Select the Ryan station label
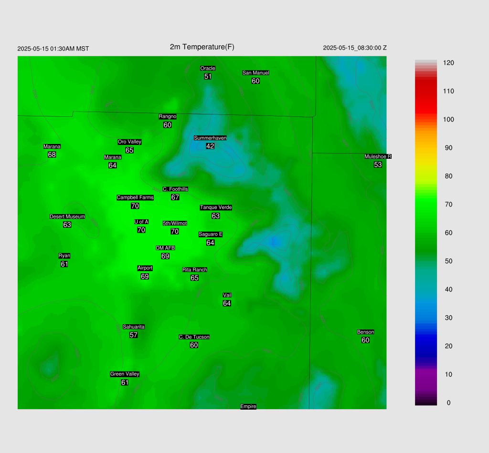This screenshot has height=453, width=489. pyautogui.click(x=64, y=256)
